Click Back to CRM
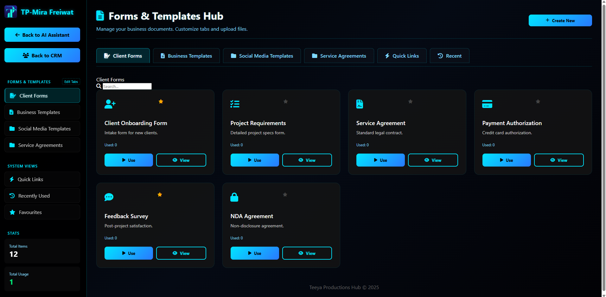This screenshot has height=297, width=606. [x=42, y=55]
